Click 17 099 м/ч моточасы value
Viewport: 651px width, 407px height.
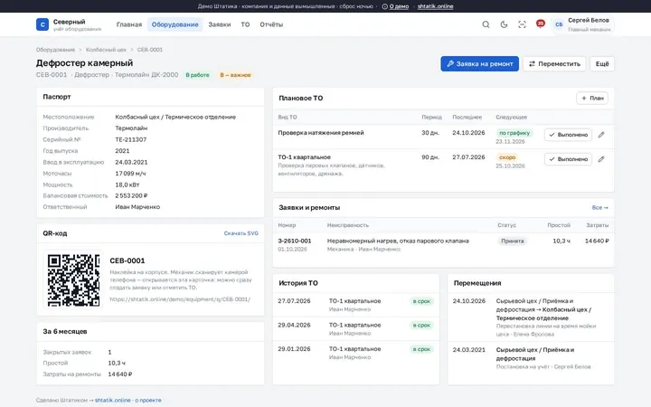click(x=130, y=173)
